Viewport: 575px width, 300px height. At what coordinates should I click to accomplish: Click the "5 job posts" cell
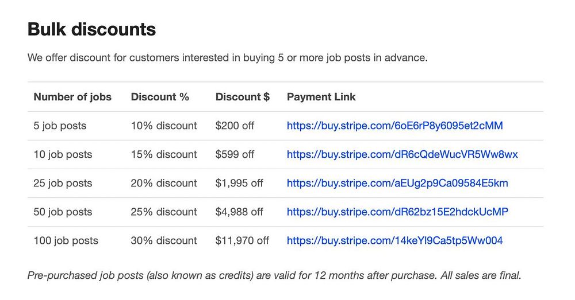point(60,126)
